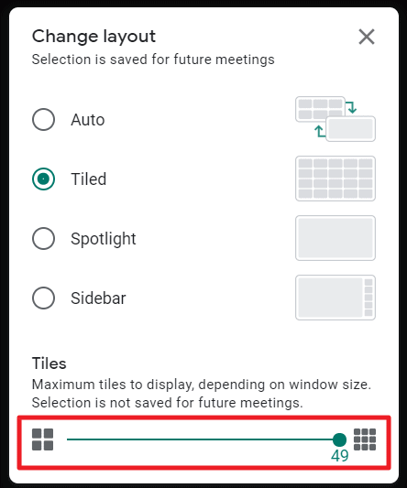The height and width of the screenshot is (488, 407).
Task: Click the Sidebar label text
Action: click(x=98, y=298)
